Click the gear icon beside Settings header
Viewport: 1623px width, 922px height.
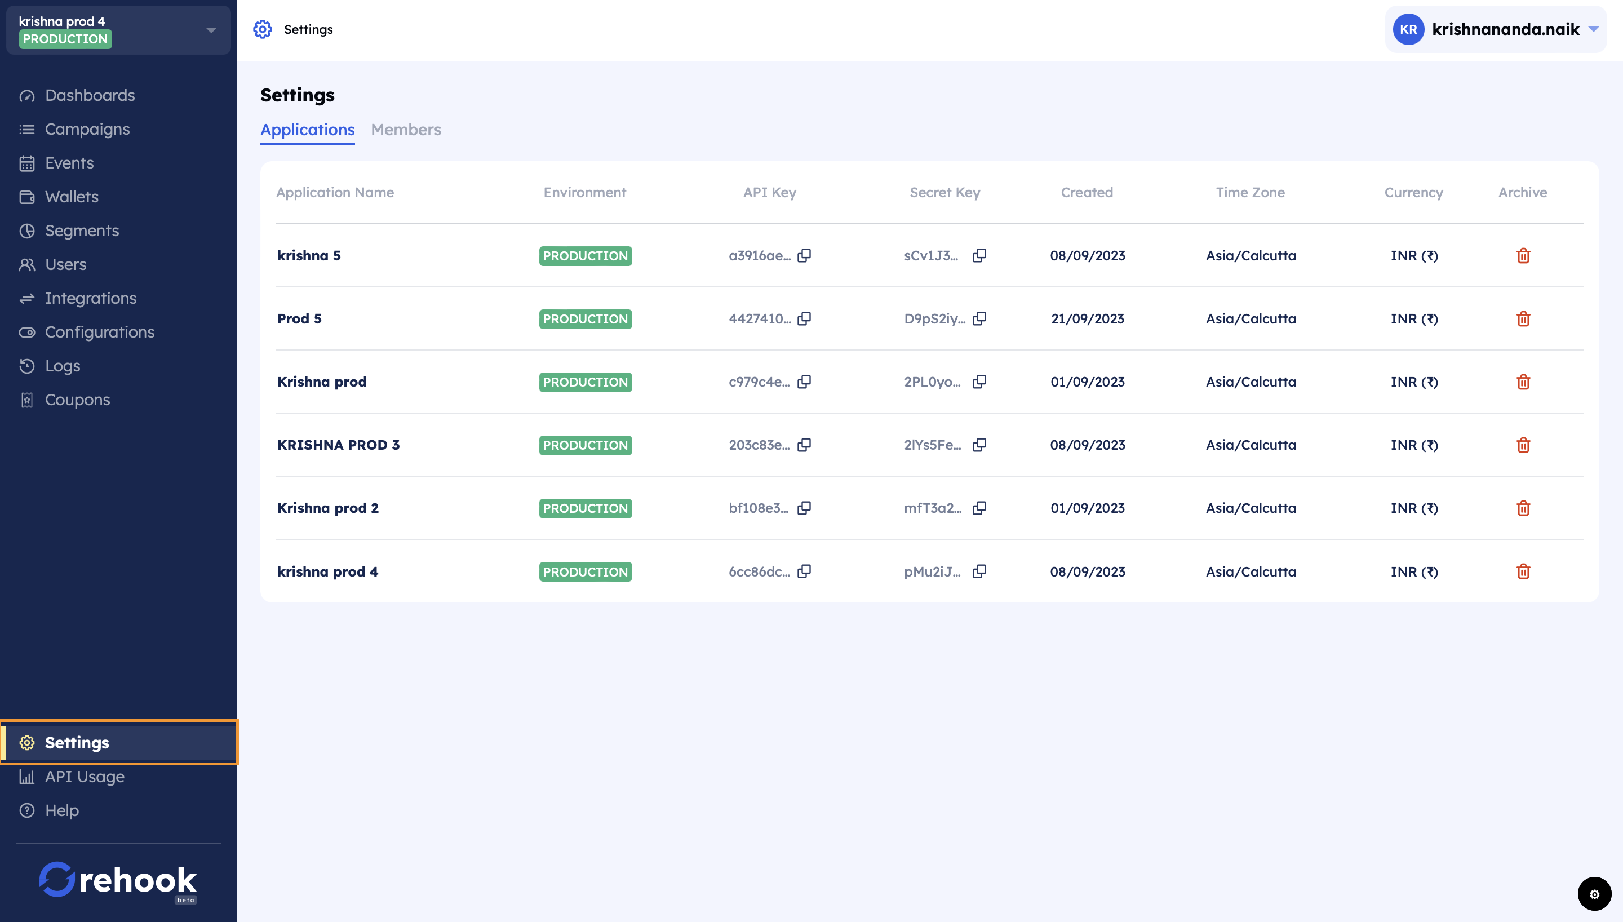[x=263, y=29]
